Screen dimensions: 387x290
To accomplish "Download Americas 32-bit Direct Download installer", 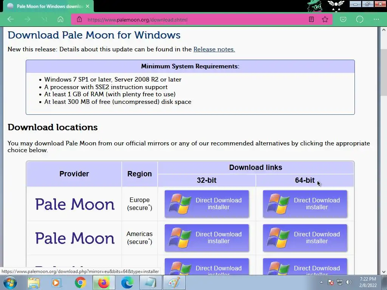I will coord(207,238).
